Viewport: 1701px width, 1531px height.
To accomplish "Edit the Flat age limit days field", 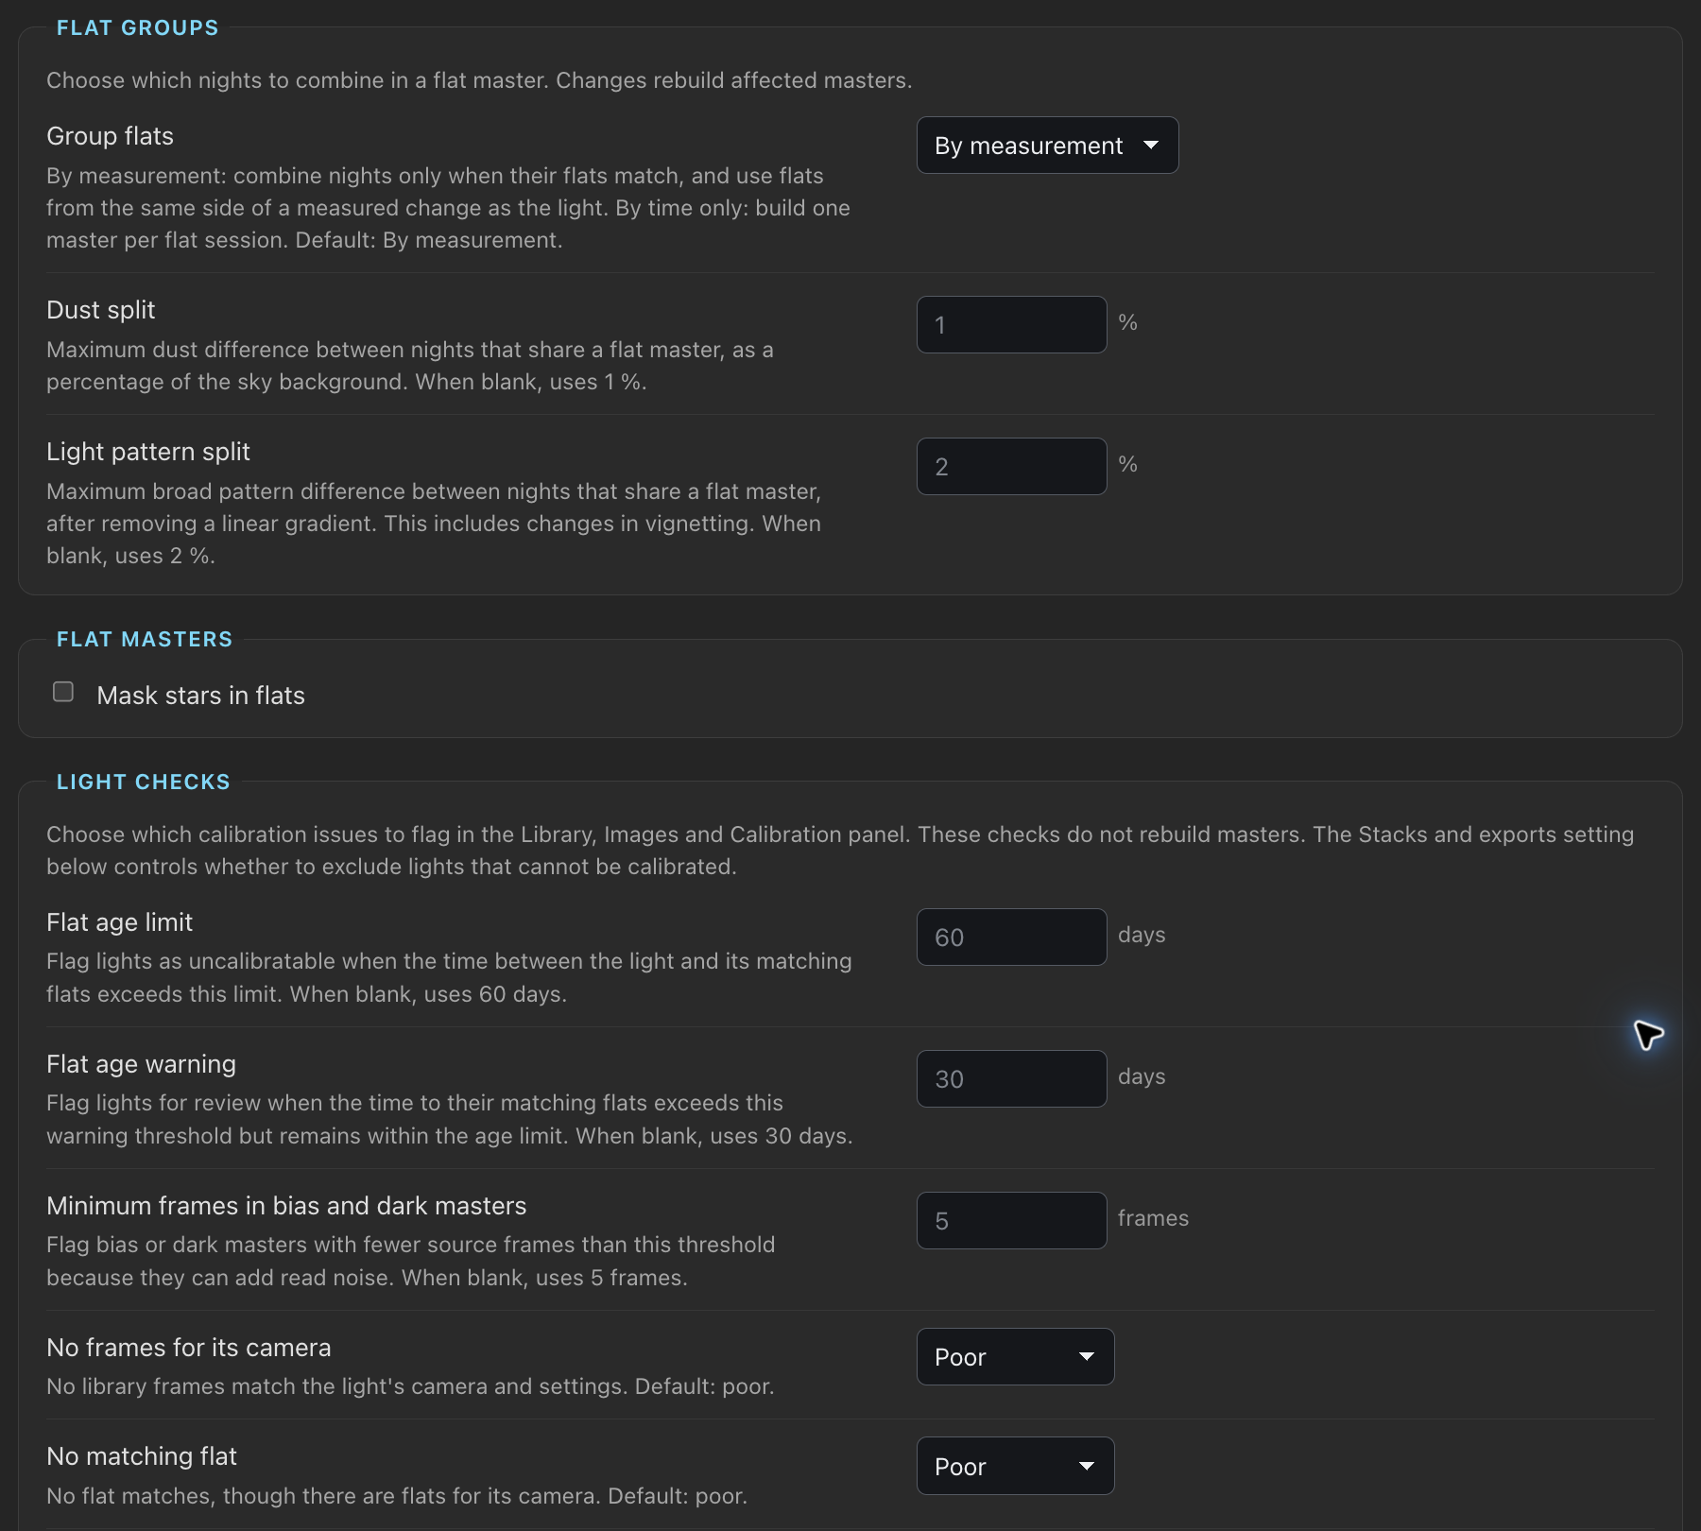I will click(x=1011, y=938).
